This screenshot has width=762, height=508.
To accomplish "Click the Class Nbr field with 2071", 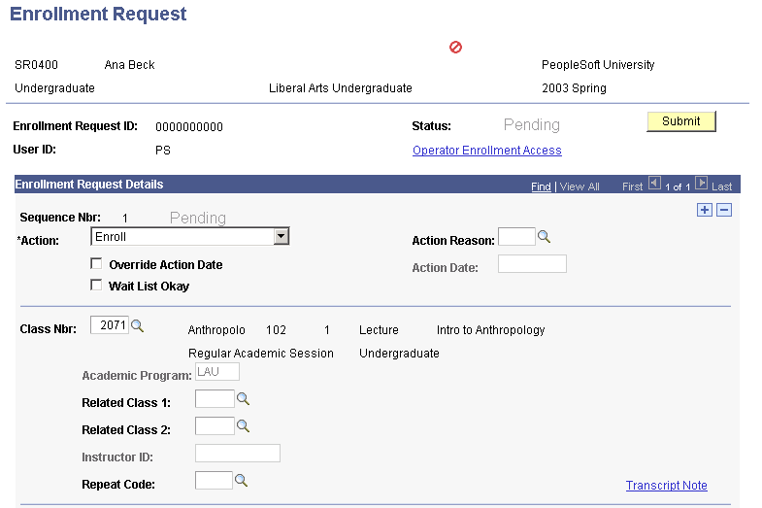I will (x=110, y=325).
